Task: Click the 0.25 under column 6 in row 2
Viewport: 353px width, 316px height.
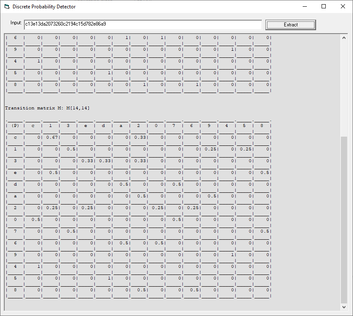Action: 193,207
